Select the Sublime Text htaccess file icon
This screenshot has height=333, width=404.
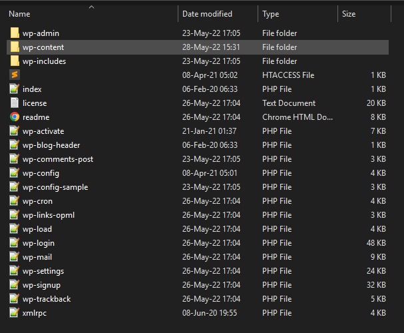tap(15, 75)
